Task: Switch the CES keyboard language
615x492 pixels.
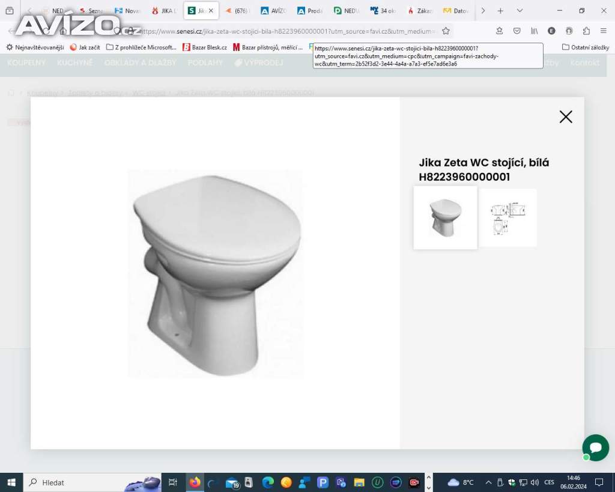Action: pyautogui.click(x=549, y=482)
